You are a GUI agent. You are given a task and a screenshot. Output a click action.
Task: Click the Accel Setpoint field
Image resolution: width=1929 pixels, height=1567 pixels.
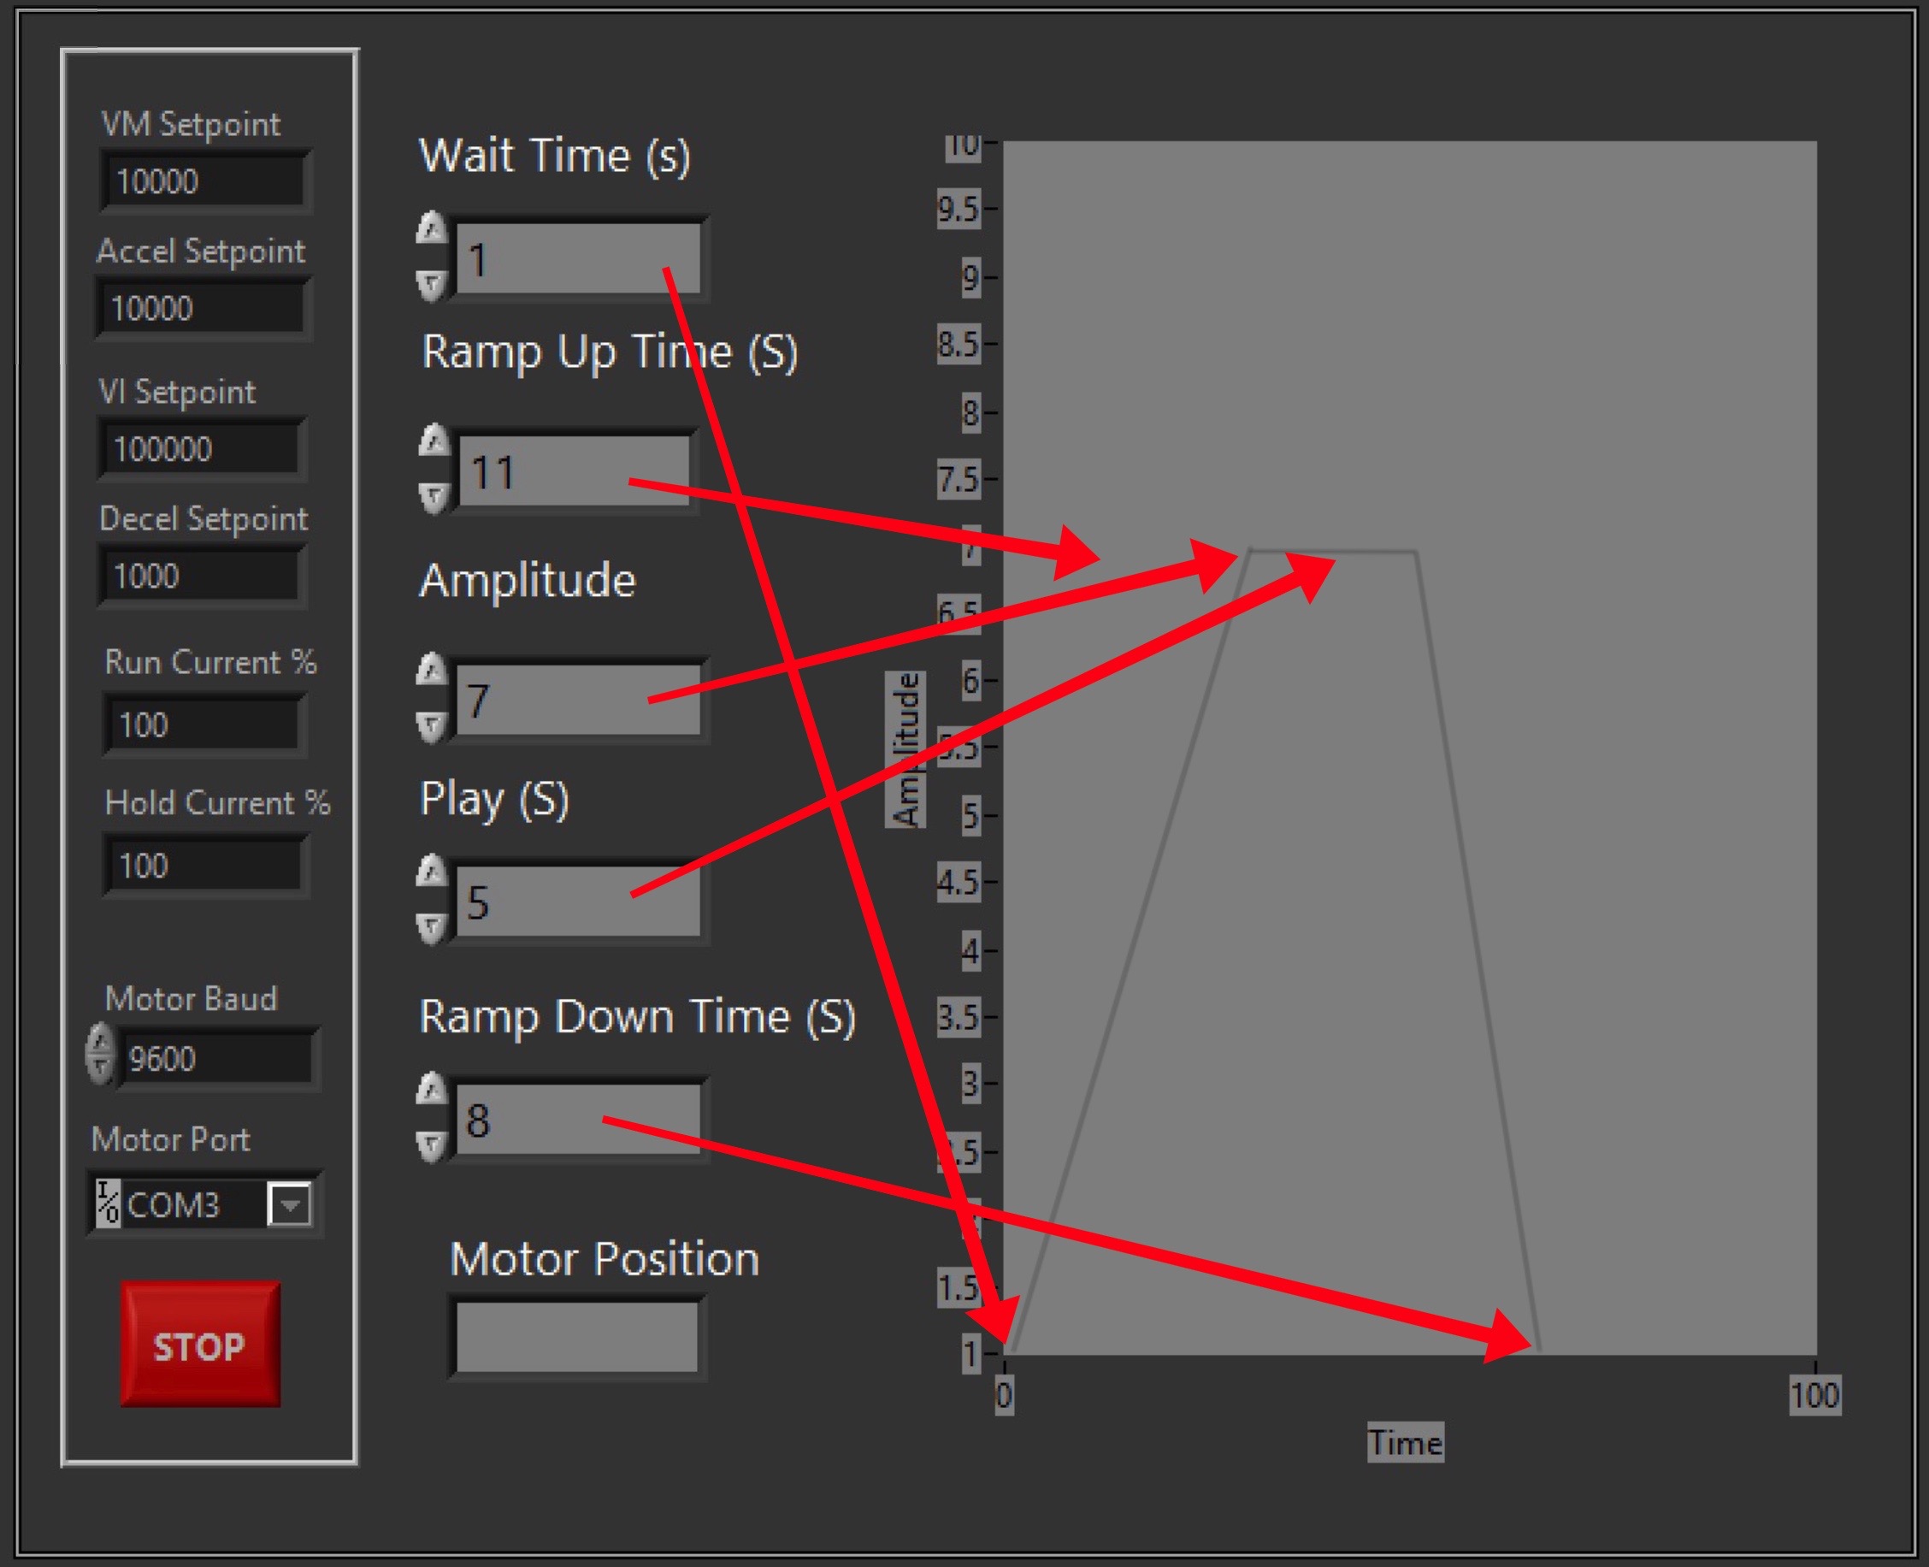pyautogui.click(x=202, y=308)
